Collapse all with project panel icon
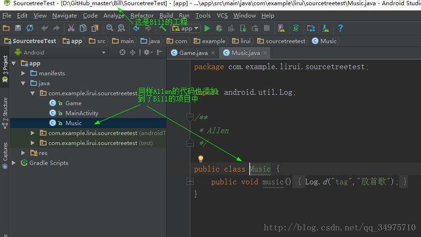The width and height of the screenshot is (421, 237). 132,53
